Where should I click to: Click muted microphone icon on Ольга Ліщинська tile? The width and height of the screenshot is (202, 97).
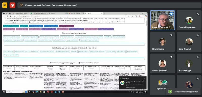(198, 14)
